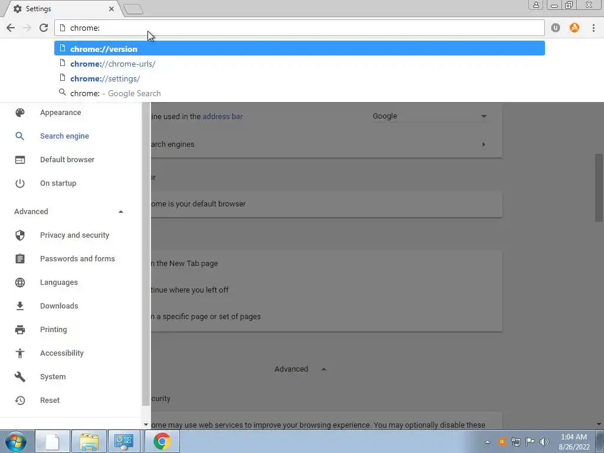The height and width of the screenshot is (453, 604).
Task: Open Windows Explorer from the taskbar
Action: 89,441
